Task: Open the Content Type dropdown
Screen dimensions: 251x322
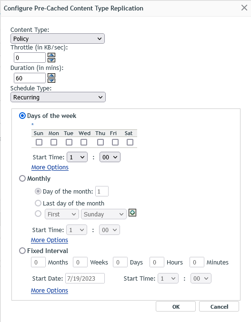Action: click(x=58, y=39)
